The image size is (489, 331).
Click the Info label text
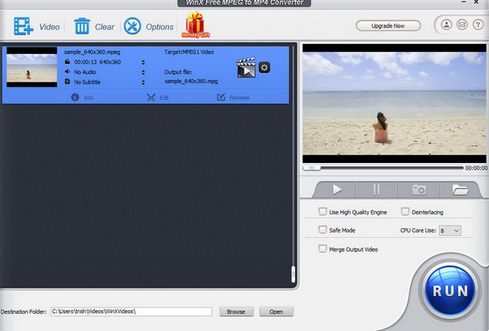pyautogui.click(x=89, y=98)
